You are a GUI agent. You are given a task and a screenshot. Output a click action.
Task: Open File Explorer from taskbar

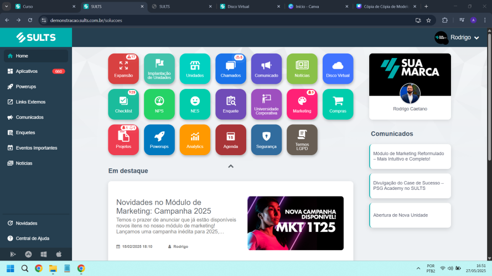pyautogui.click(x=53, y=268)
